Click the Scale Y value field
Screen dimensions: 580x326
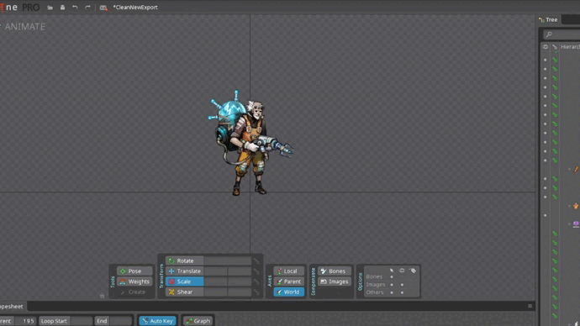[x=240, y=281]
